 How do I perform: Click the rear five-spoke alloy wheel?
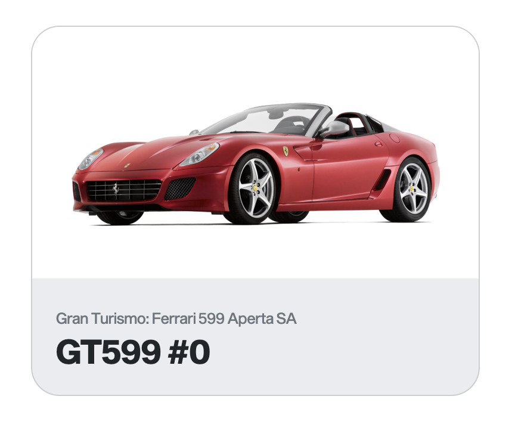pyautogui.click(x=411, y=189)
